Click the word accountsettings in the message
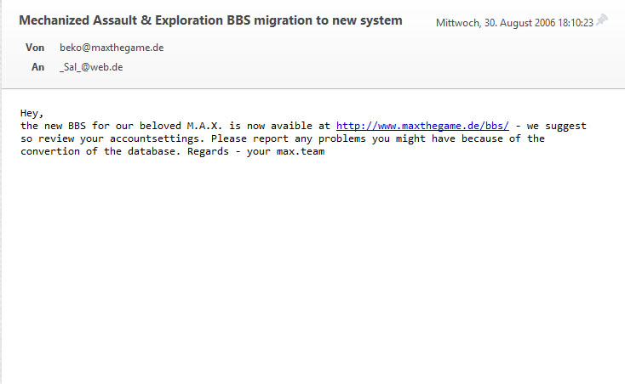625x384 pixels. [x=154, y=138]
